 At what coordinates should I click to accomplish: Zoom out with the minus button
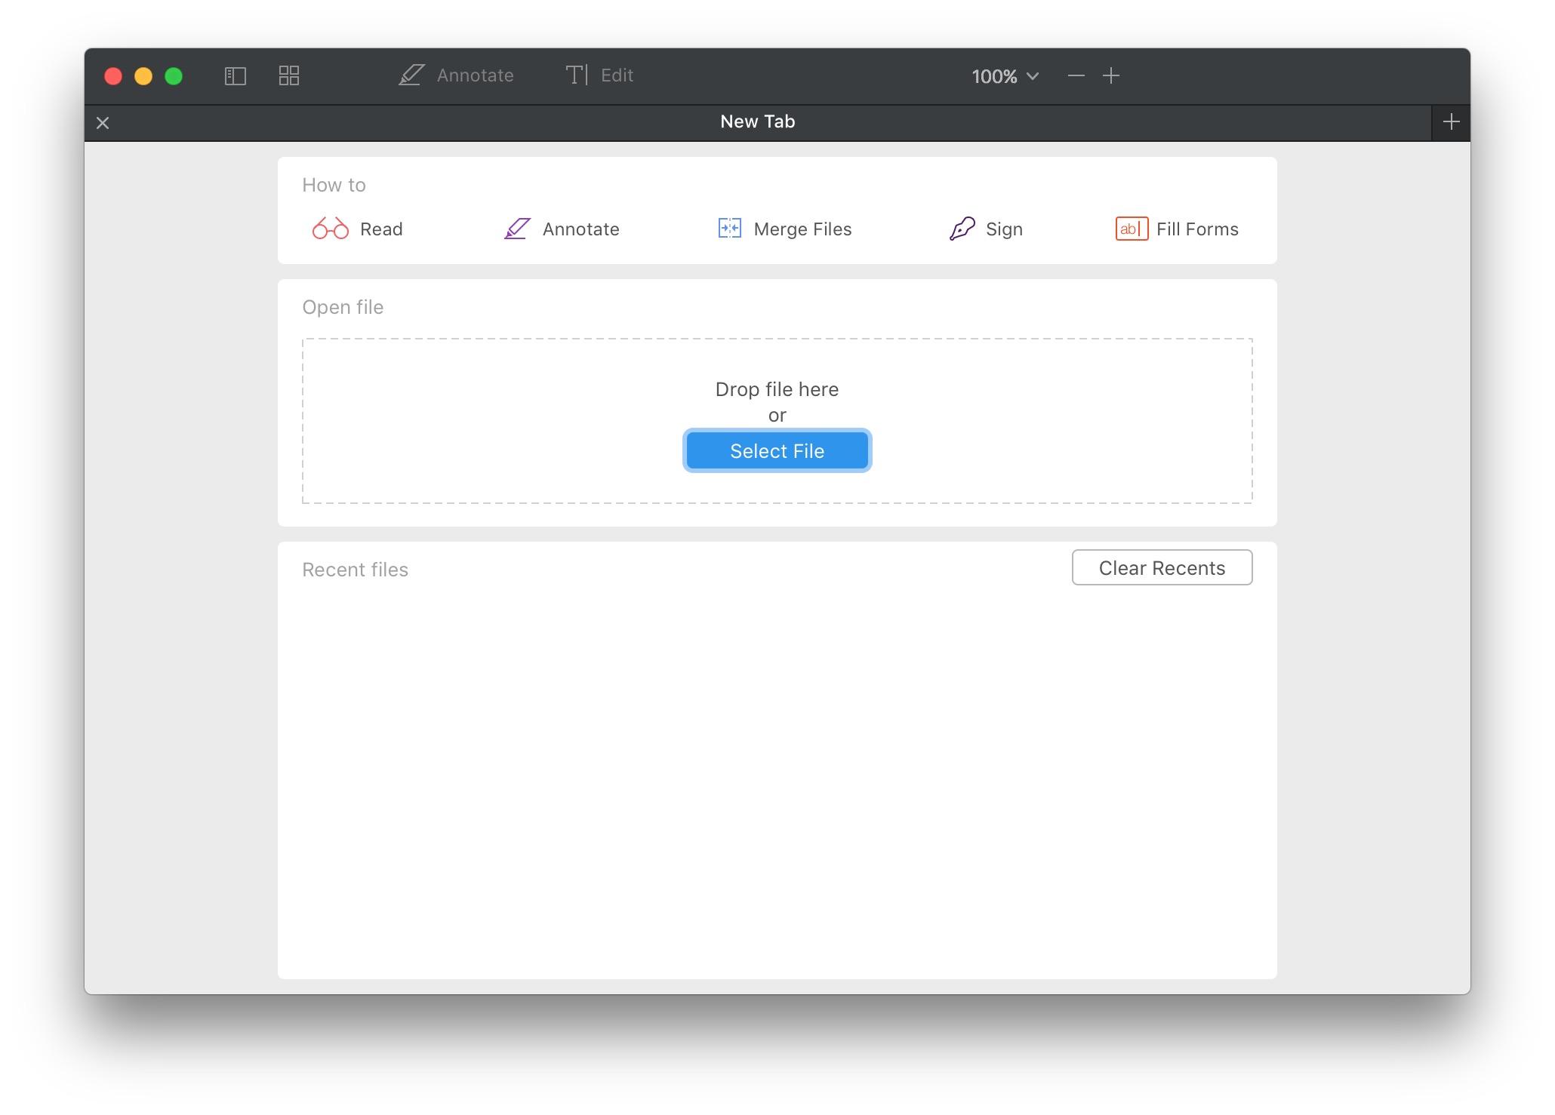1076,76
